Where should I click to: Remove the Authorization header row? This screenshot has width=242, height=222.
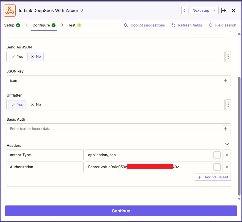point(227,167)
